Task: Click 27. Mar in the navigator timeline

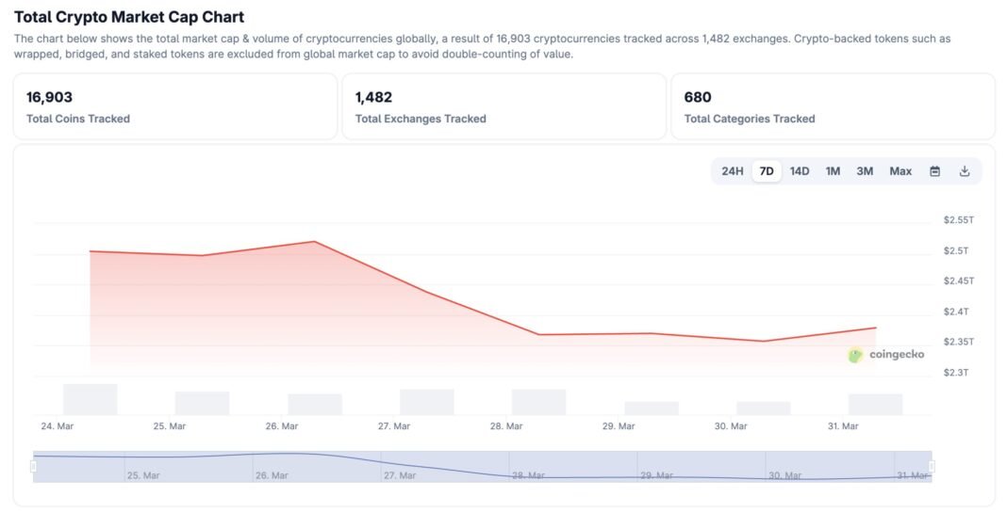Action: click(x=400, y=475)
